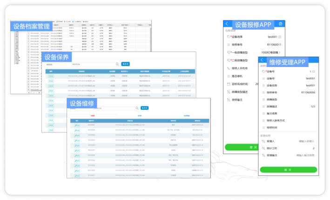Image resolution: width=330 pixels, height=200 pixels.
Task: Tap required 设备号 tag icon in 维修受理APP
Action: (x=263, y=72)
